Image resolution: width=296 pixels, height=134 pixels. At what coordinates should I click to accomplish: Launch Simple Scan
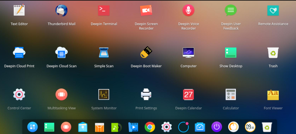[x=104, y=52]
